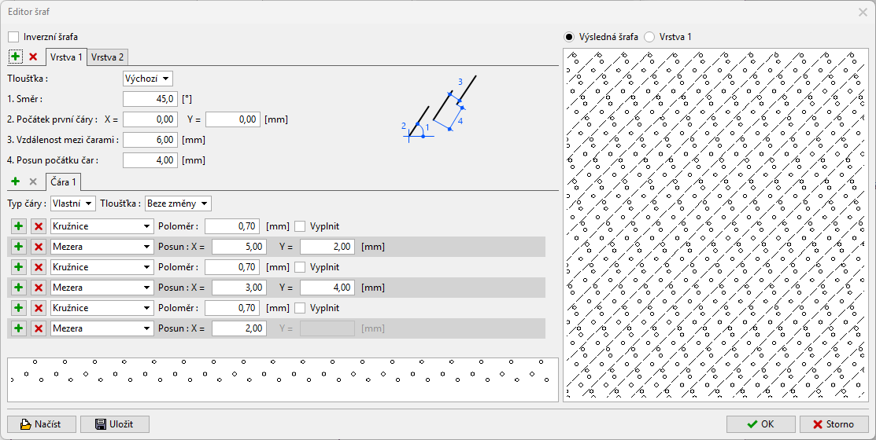Switch preview to Vrstva 1 radio
Viewport: 876px width, 440px height.
point(649,37)
